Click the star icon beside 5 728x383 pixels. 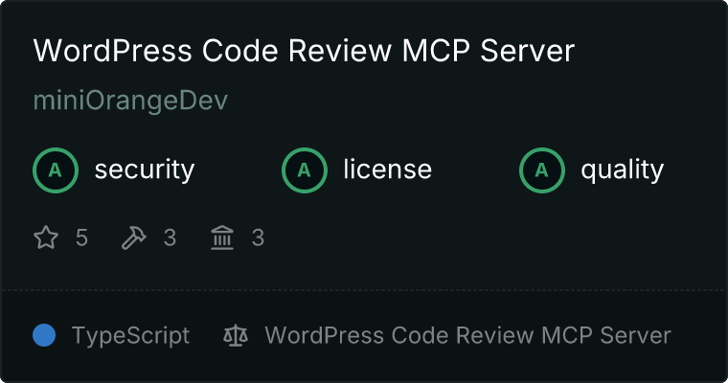[46, 237]
